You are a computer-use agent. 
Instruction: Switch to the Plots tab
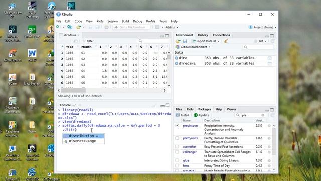(190, 109)
